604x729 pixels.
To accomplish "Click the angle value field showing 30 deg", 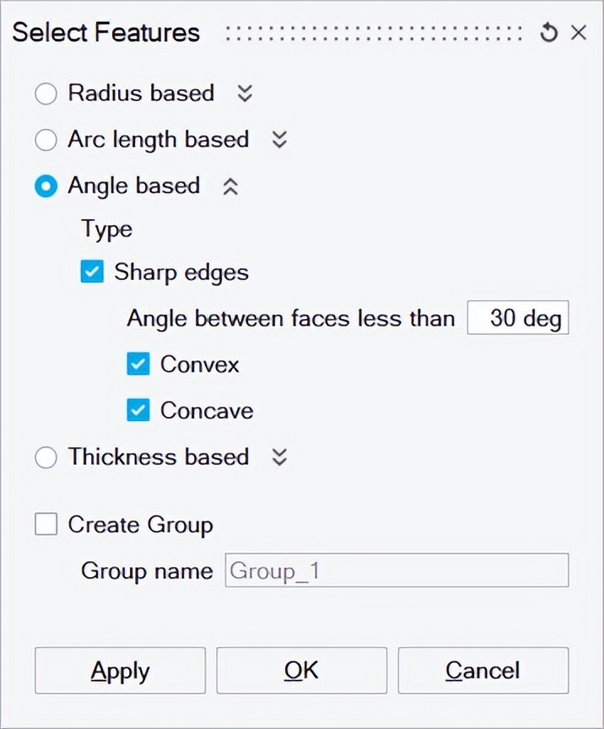I will (517, 317).
